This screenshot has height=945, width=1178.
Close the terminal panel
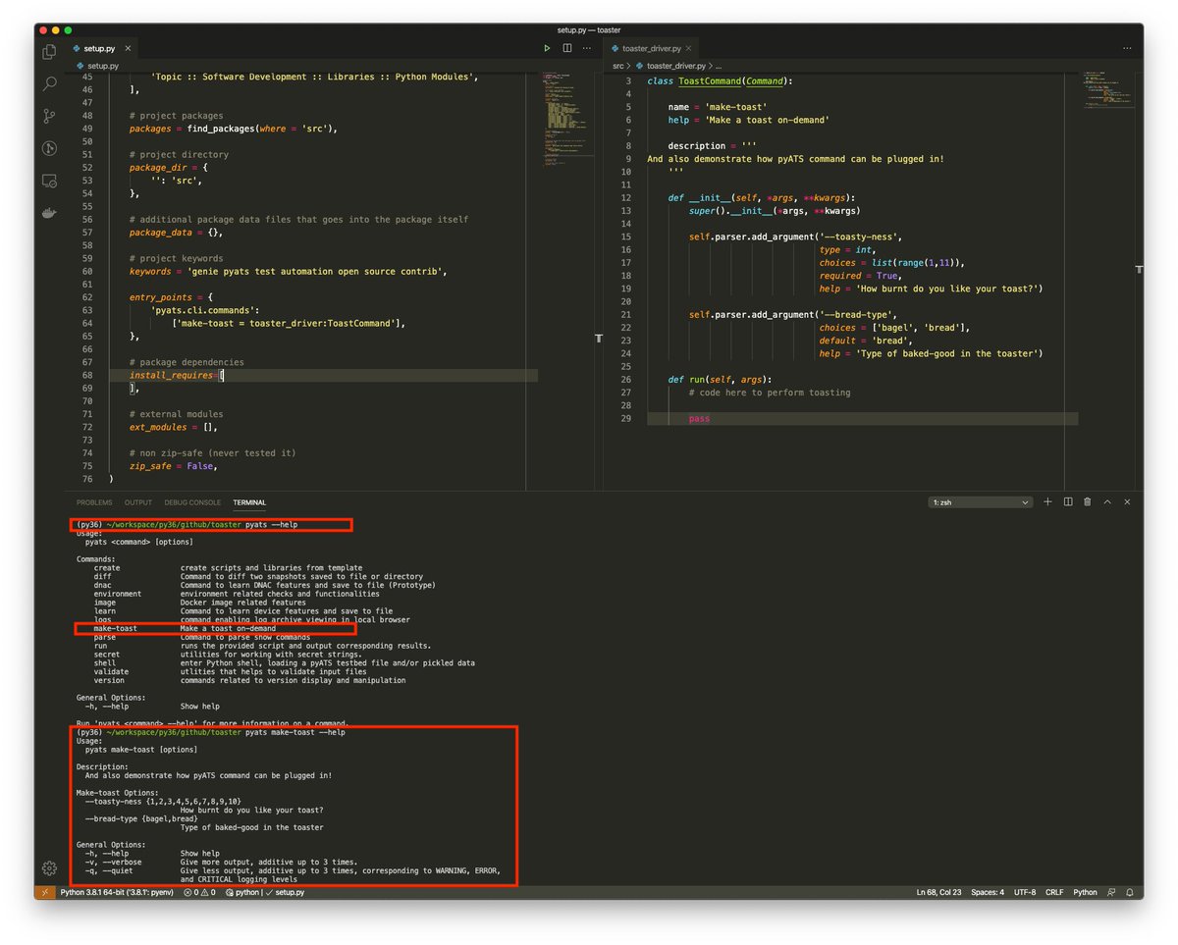pyautogui.click(x=1127, y=501)
